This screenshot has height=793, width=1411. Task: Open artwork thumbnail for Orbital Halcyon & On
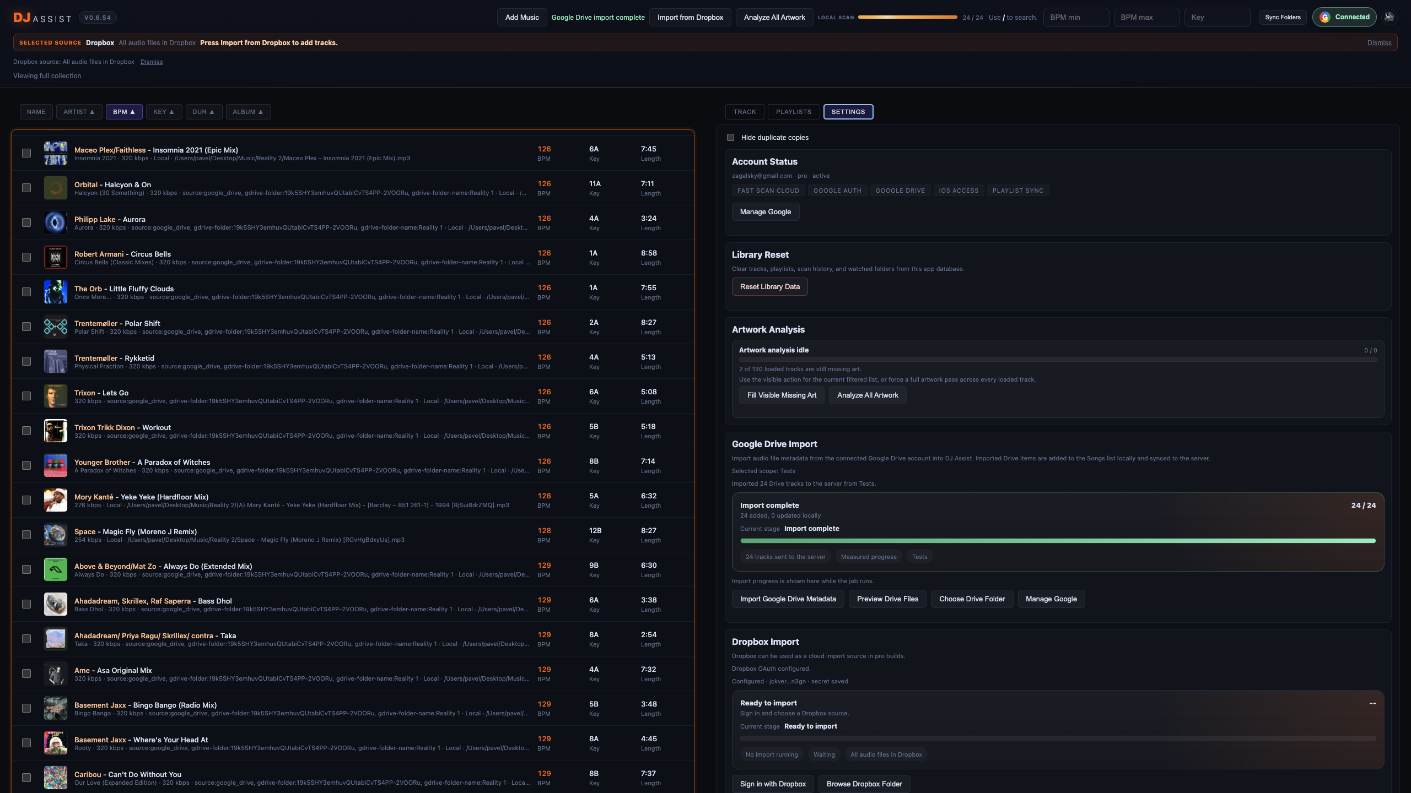click(56, 188)
